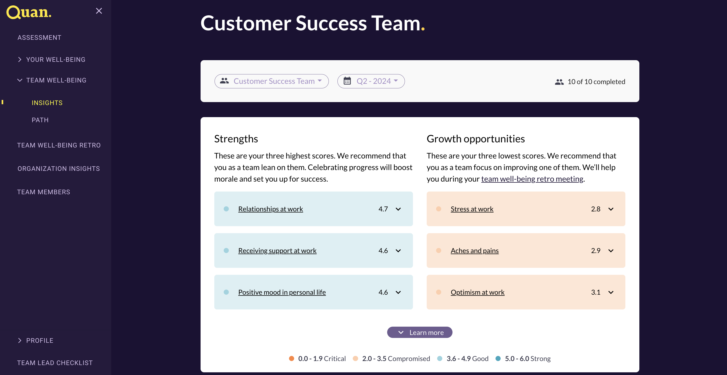Click the people icon in team selector

(224, 81)
